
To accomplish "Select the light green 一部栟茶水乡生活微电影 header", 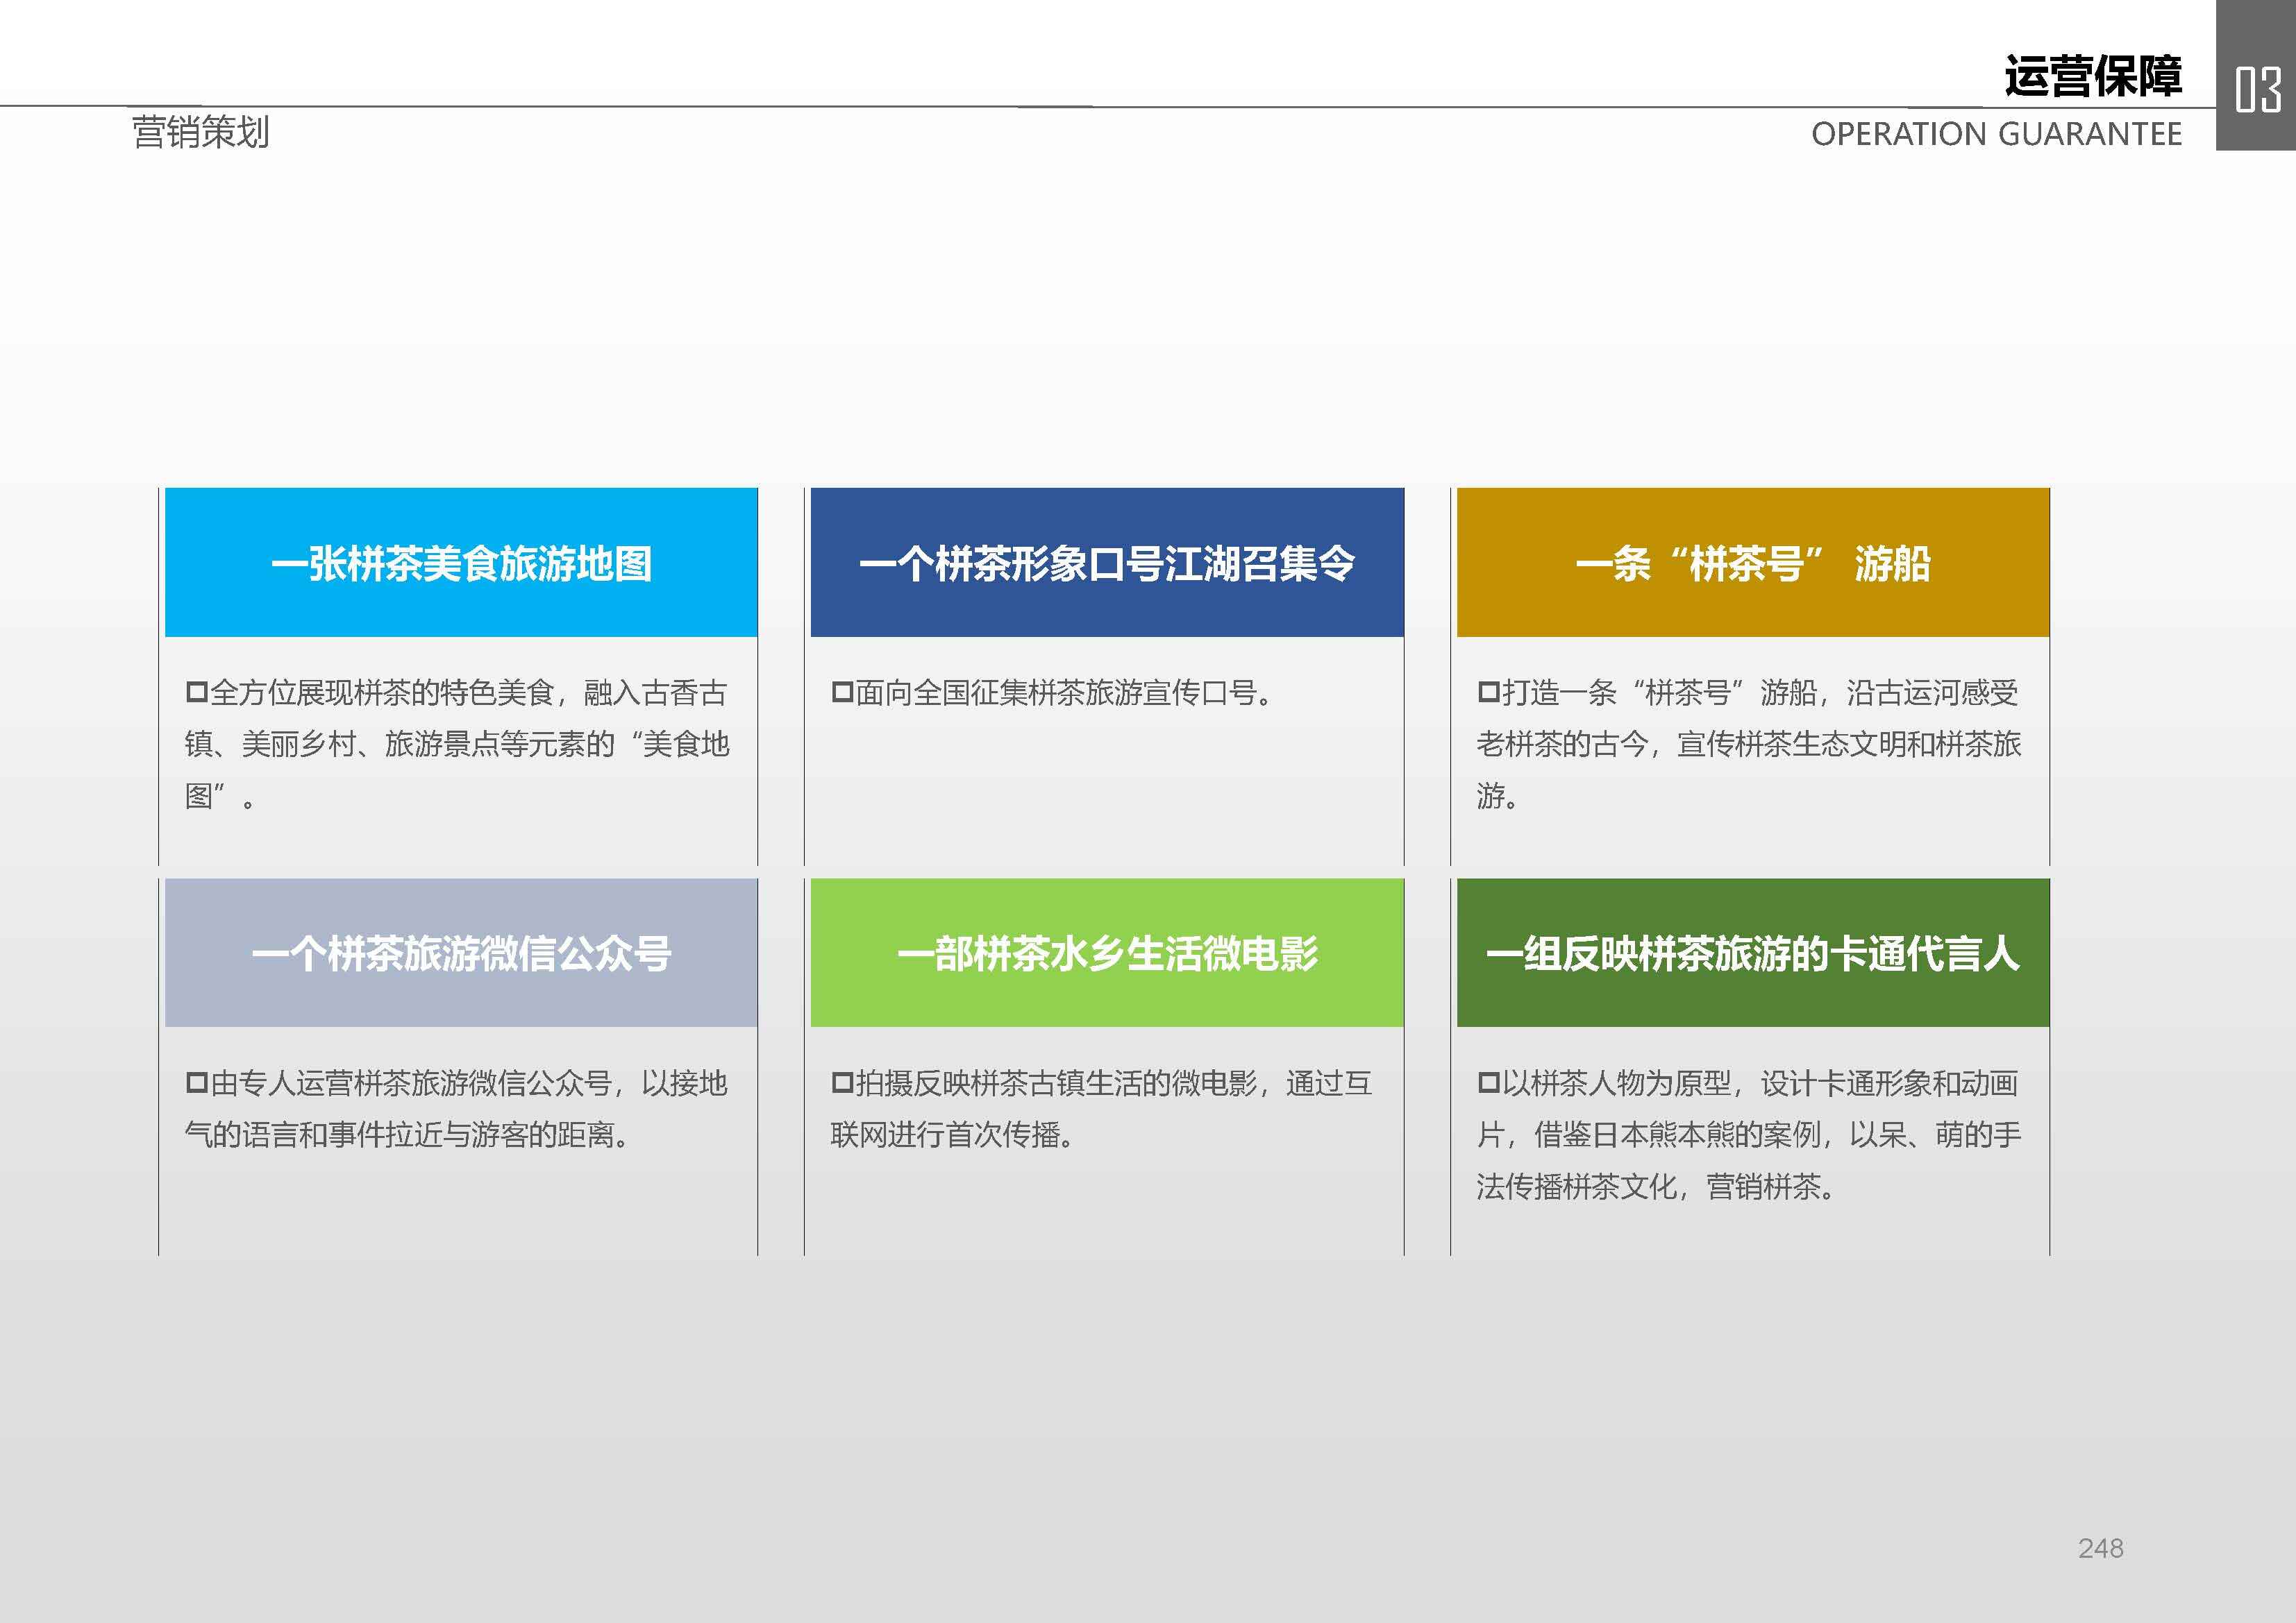I will (x=1107, y=953).
